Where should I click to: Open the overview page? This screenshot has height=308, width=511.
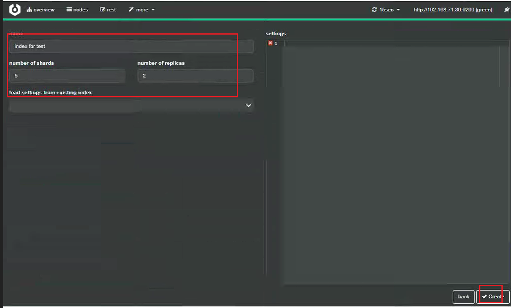[41, 10]
